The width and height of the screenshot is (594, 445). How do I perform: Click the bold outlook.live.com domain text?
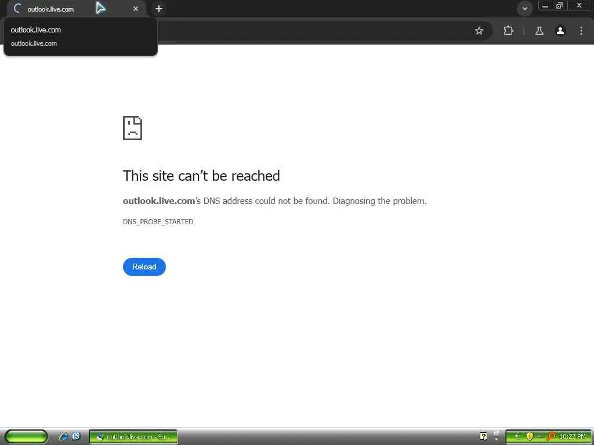[x=159, y=200]
